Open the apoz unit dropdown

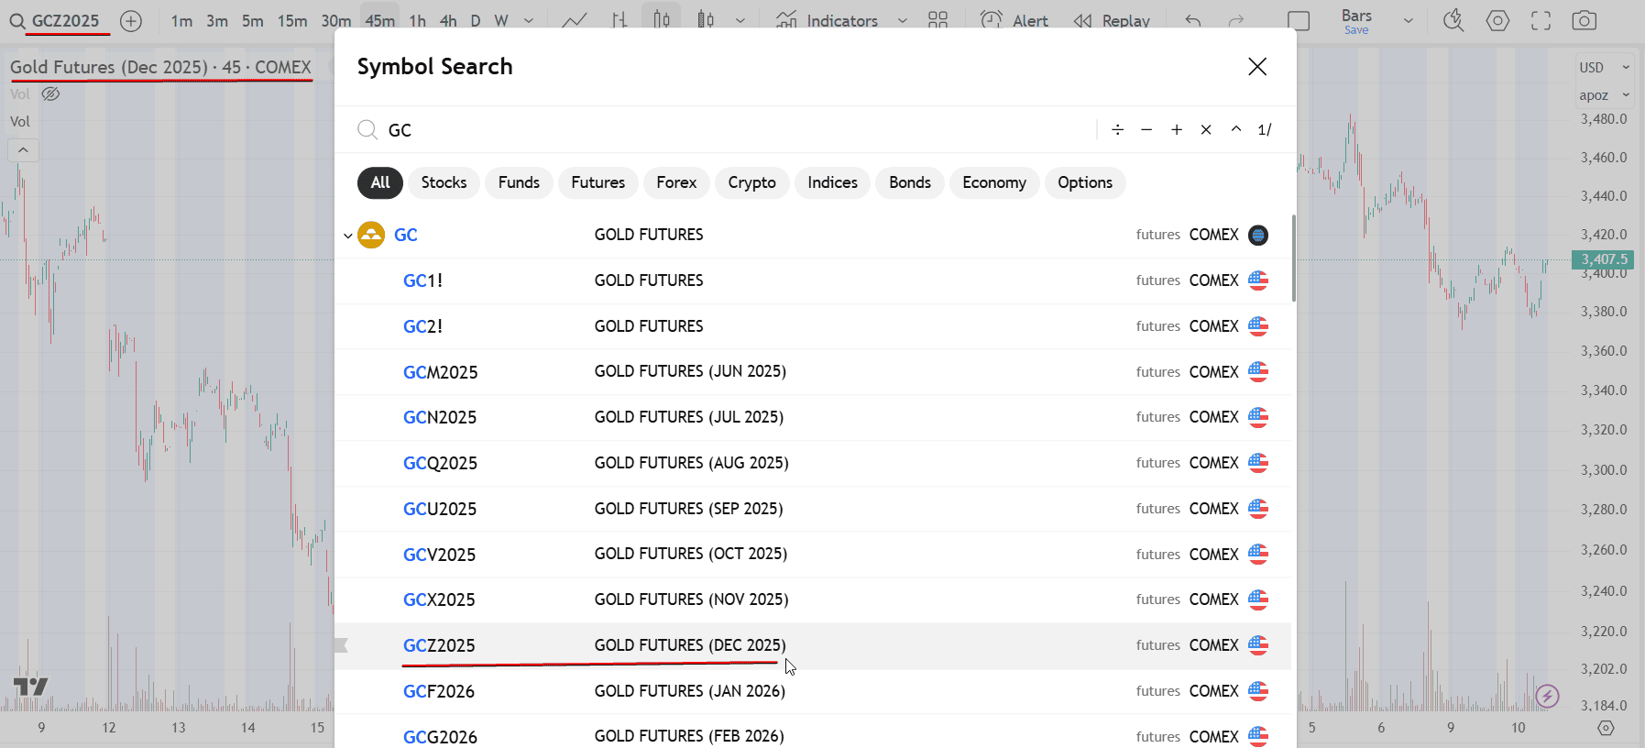[1605, 95]
